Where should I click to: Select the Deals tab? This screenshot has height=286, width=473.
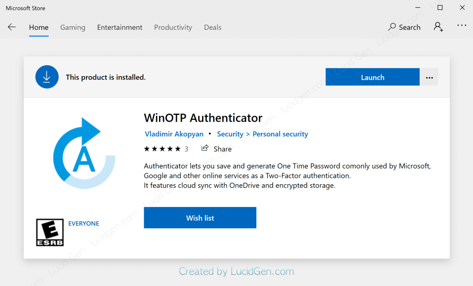(213, 27)
